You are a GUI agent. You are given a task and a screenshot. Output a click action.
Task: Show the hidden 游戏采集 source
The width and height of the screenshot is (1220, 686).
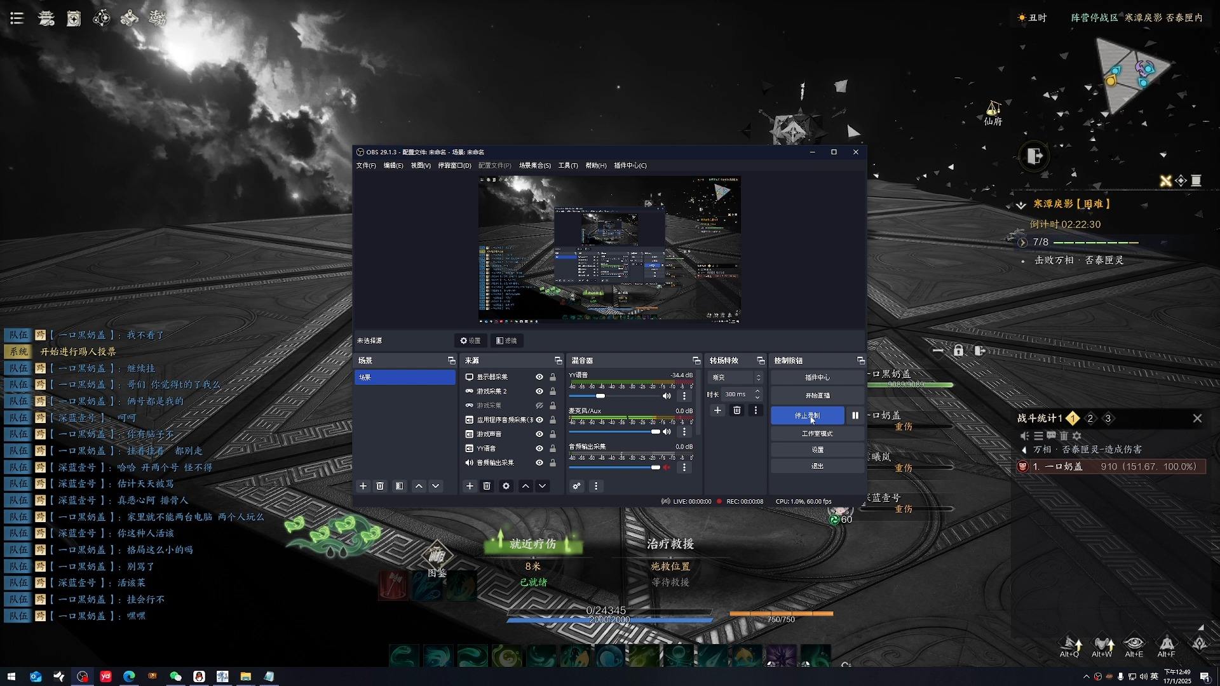click(539, 405)
